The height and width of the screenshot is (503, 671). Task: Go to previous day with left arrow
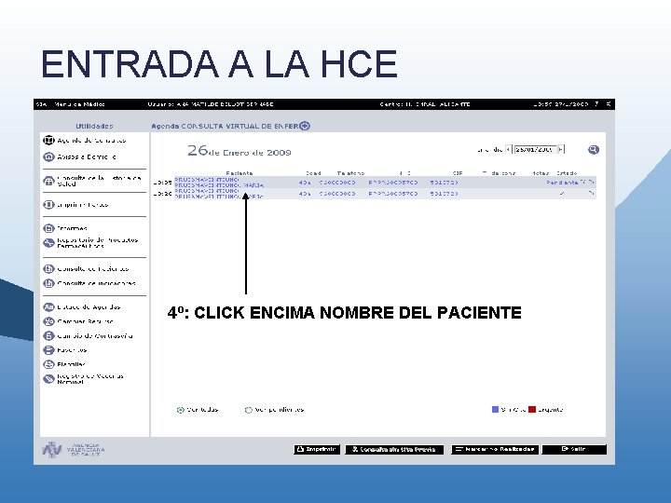click(x=509, y=149)
